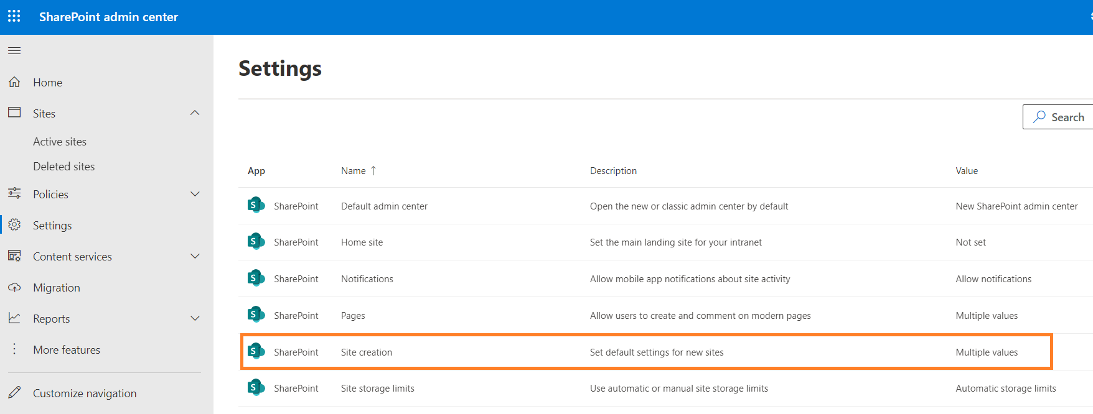Click SharePoint icon in Site creation row
Image resolution: width=1093 pixels, height=414 pixels.
256,351
